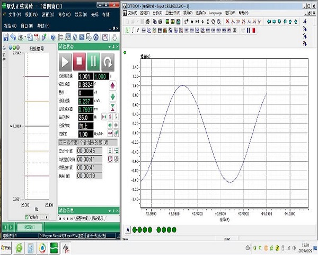Click the green down arrow level button
Image resolution: width=318 pixels, height=255 pixels.
[x=112, y=96]
